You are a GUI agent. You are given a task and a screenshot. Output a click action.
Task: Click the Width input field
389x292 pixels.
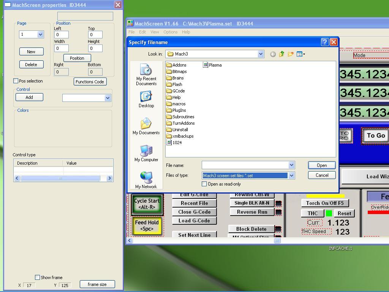click(x=61, y=48)
